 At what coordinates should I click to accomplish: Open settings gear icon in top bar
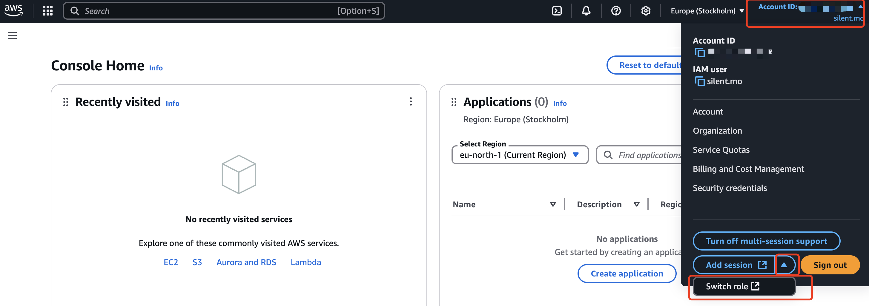645,11
